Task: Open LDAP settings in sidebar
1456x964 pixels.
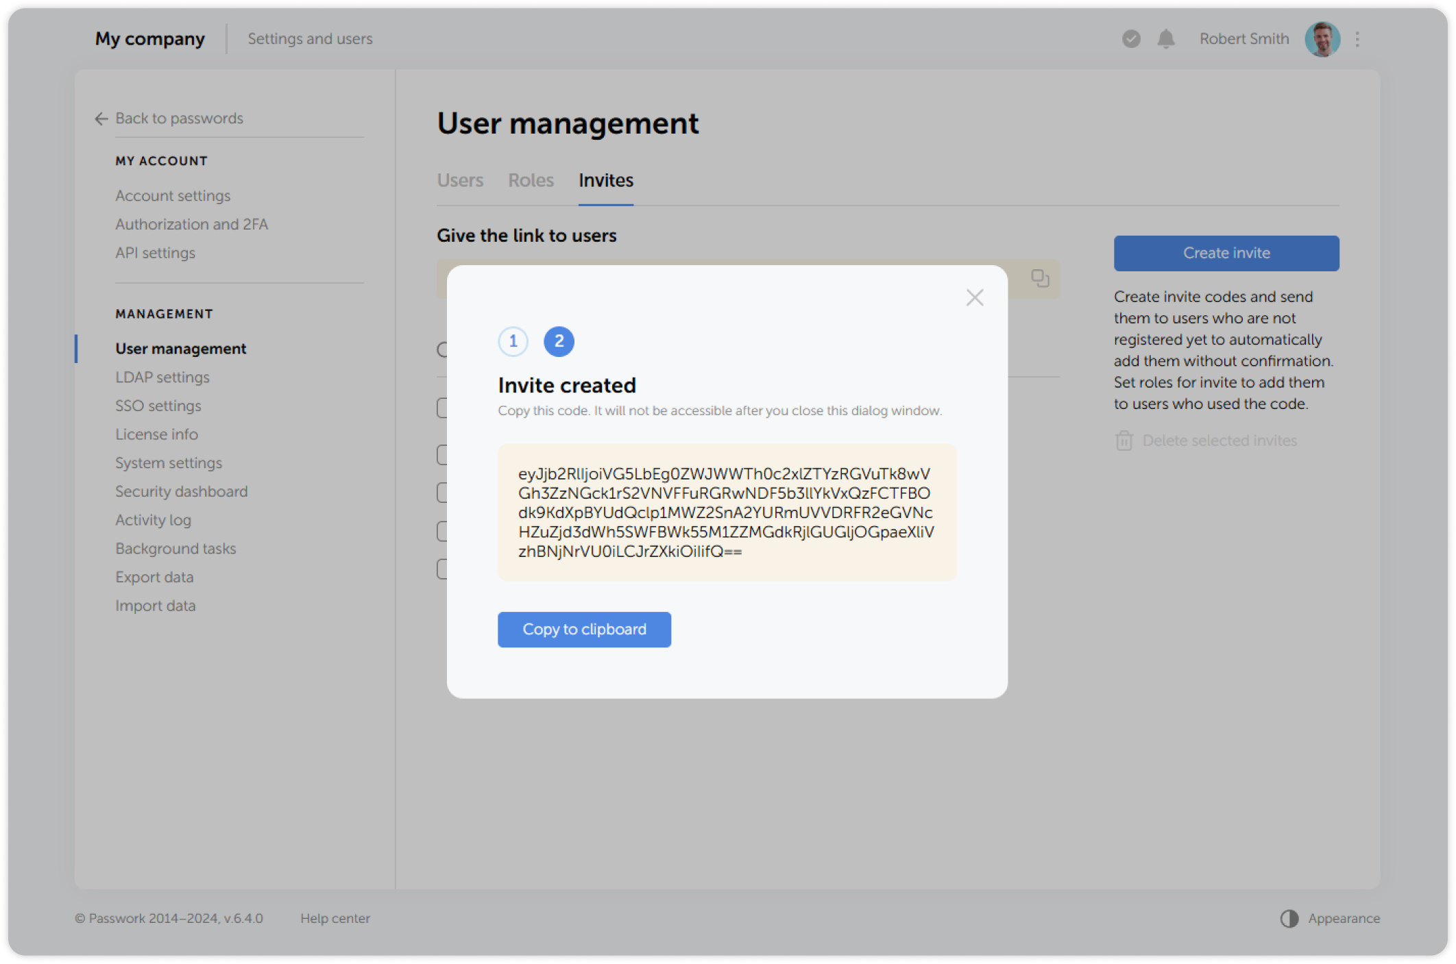Action: (162, 378)
